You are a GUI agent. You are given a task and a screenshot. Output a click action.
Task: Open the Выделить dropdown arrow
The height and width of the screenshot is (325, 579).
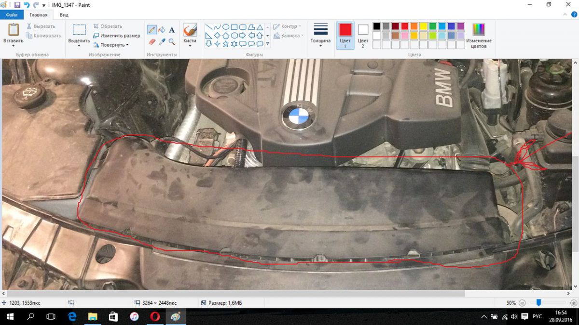[x=79, y=46]
